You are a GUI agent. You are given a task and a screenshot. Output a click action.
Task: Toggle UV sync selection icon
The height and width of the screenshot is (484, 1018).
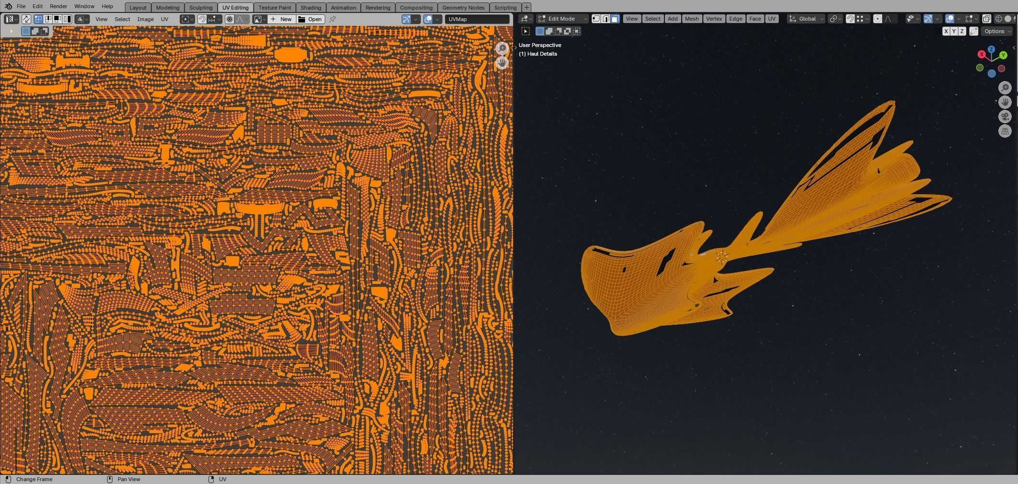(26, 19)
